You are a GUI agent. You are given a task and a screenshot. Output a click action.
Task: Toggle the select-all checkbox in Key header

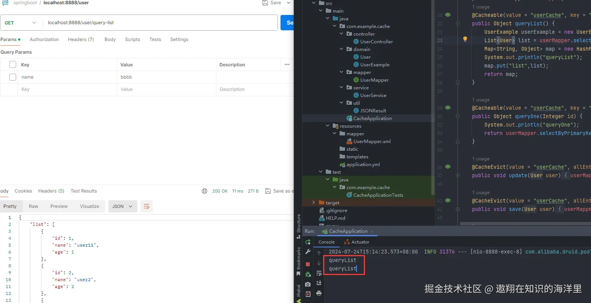[x=13, y=64]
